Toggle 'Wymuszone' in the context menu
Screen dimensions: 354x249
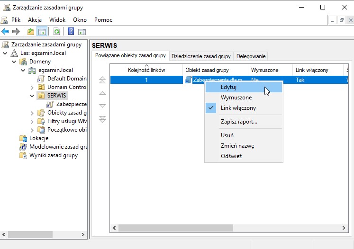coord(236,98)
